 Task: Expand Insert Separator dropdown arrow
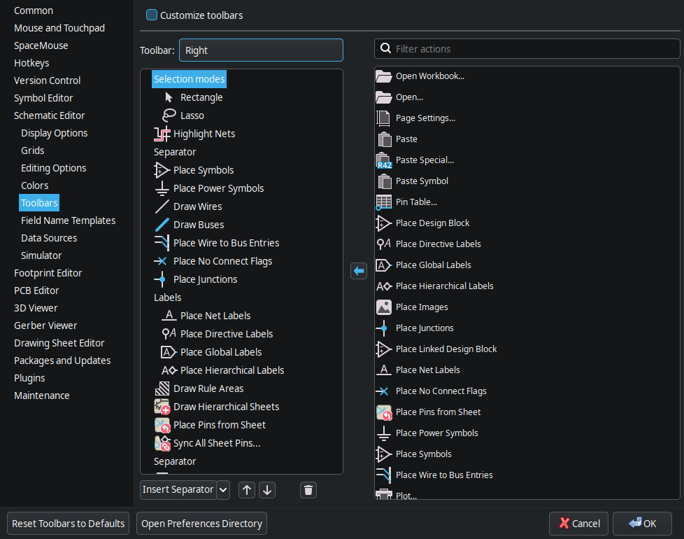coord(223,490)
